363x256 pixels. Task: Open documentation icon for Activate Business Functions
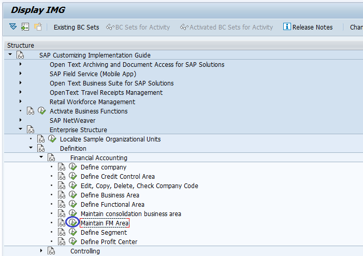tap(31, 111)
